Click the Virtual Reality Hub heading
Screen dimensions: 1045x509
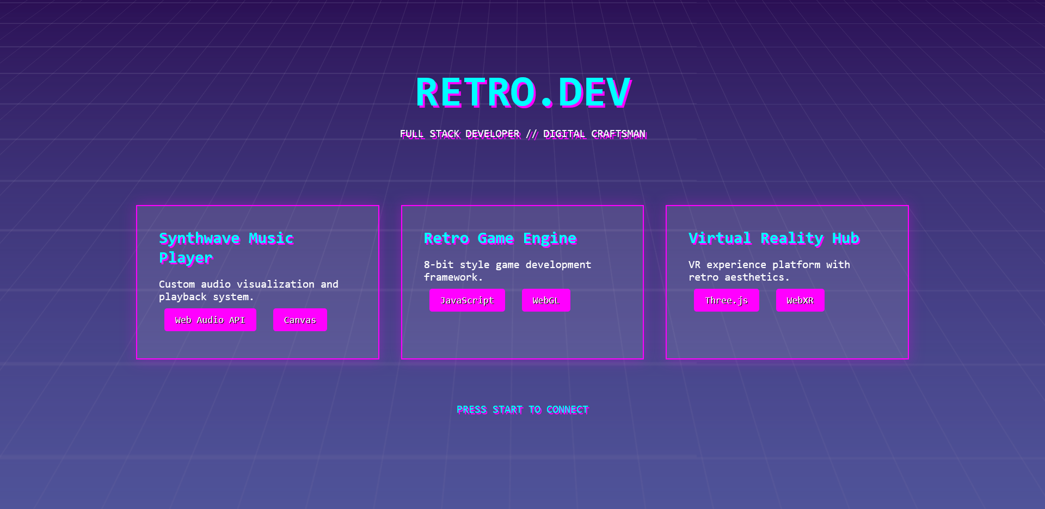773,238
